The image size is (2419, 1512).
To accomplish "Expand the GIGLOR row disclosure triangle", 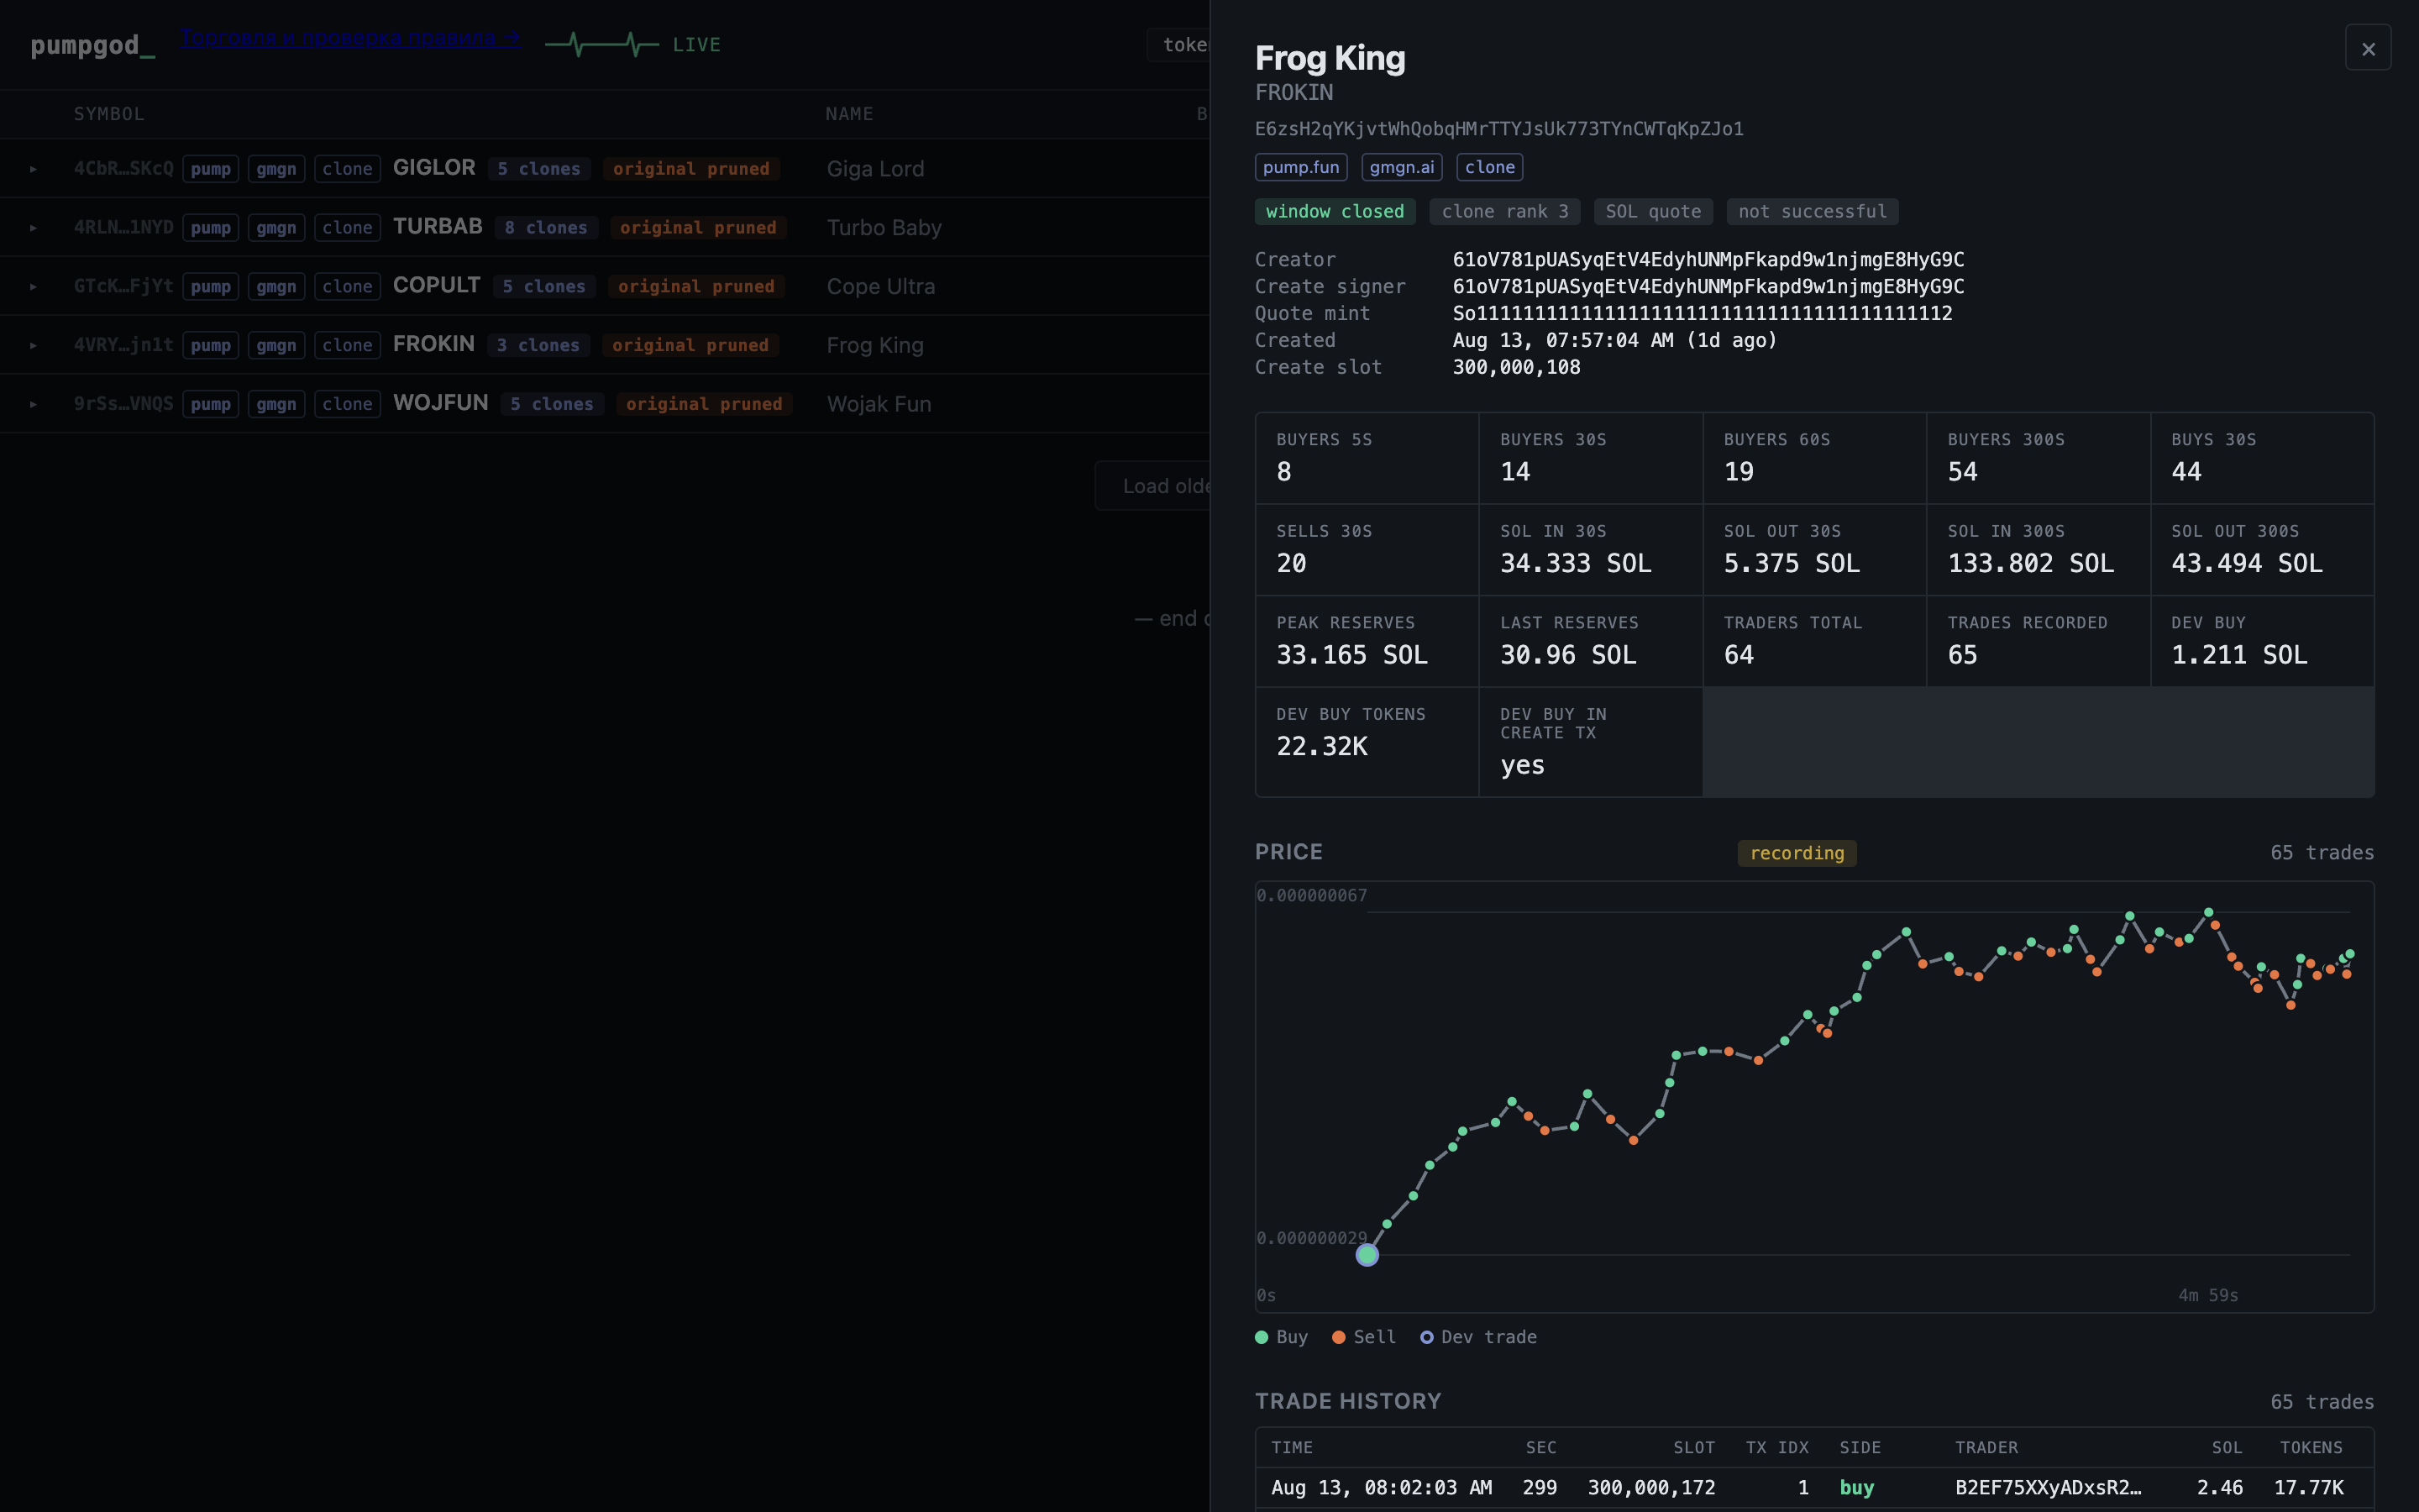I will coord(33,169).
